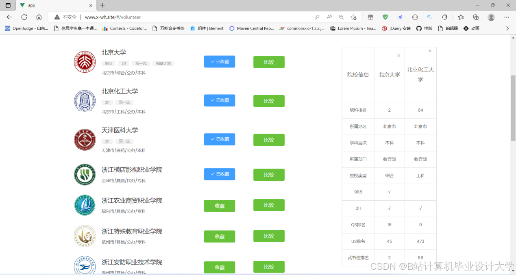
Task: Activate the Read aloud icon
Action: click(x=329, y=17)
